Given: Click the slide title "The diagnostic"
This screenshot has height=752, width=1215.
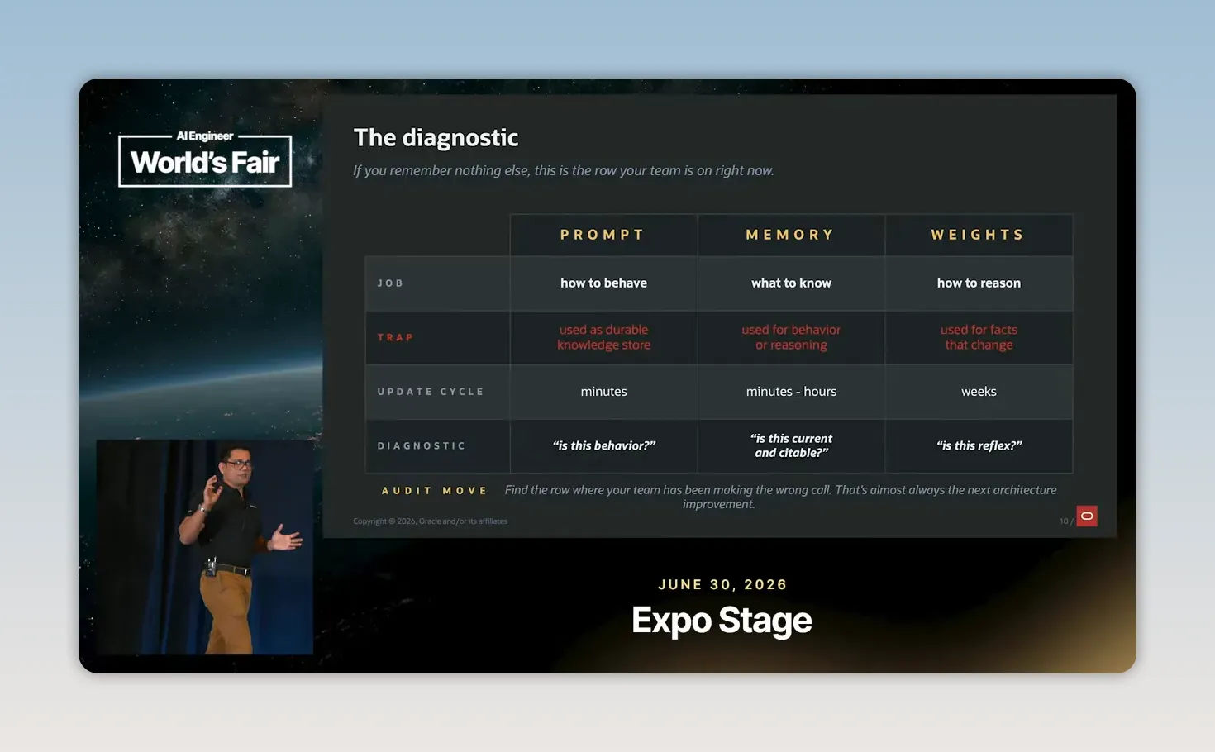Looking at the screenshot, I should [x=436, y=138].
